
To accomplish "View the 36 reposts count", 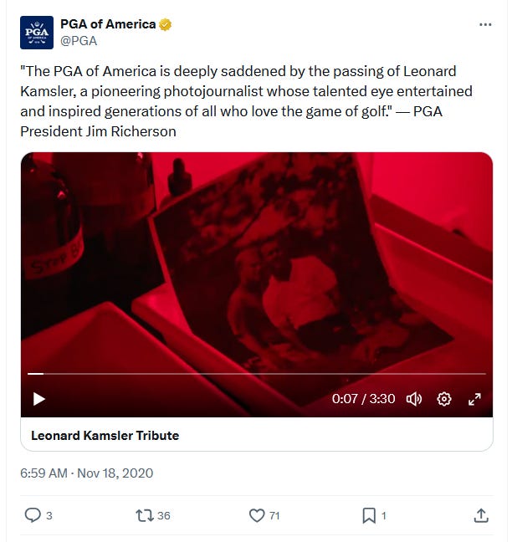I will pos(163,516).
